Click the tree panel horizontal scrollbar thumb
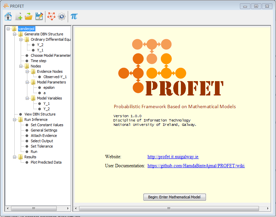 pos(38,208)
